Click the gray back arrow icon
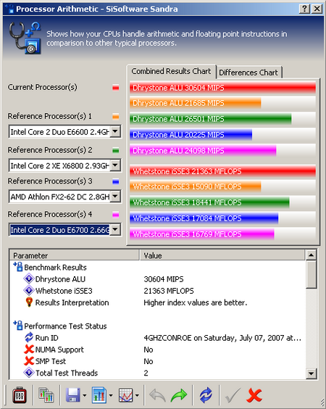Screen dimensions: 326x409 coord(157,395)
